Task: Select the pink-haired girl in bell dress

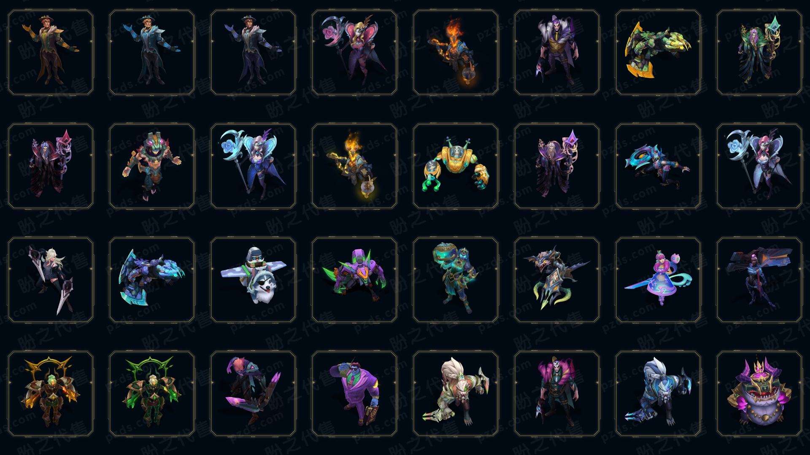Action: [x=658, y=280]
